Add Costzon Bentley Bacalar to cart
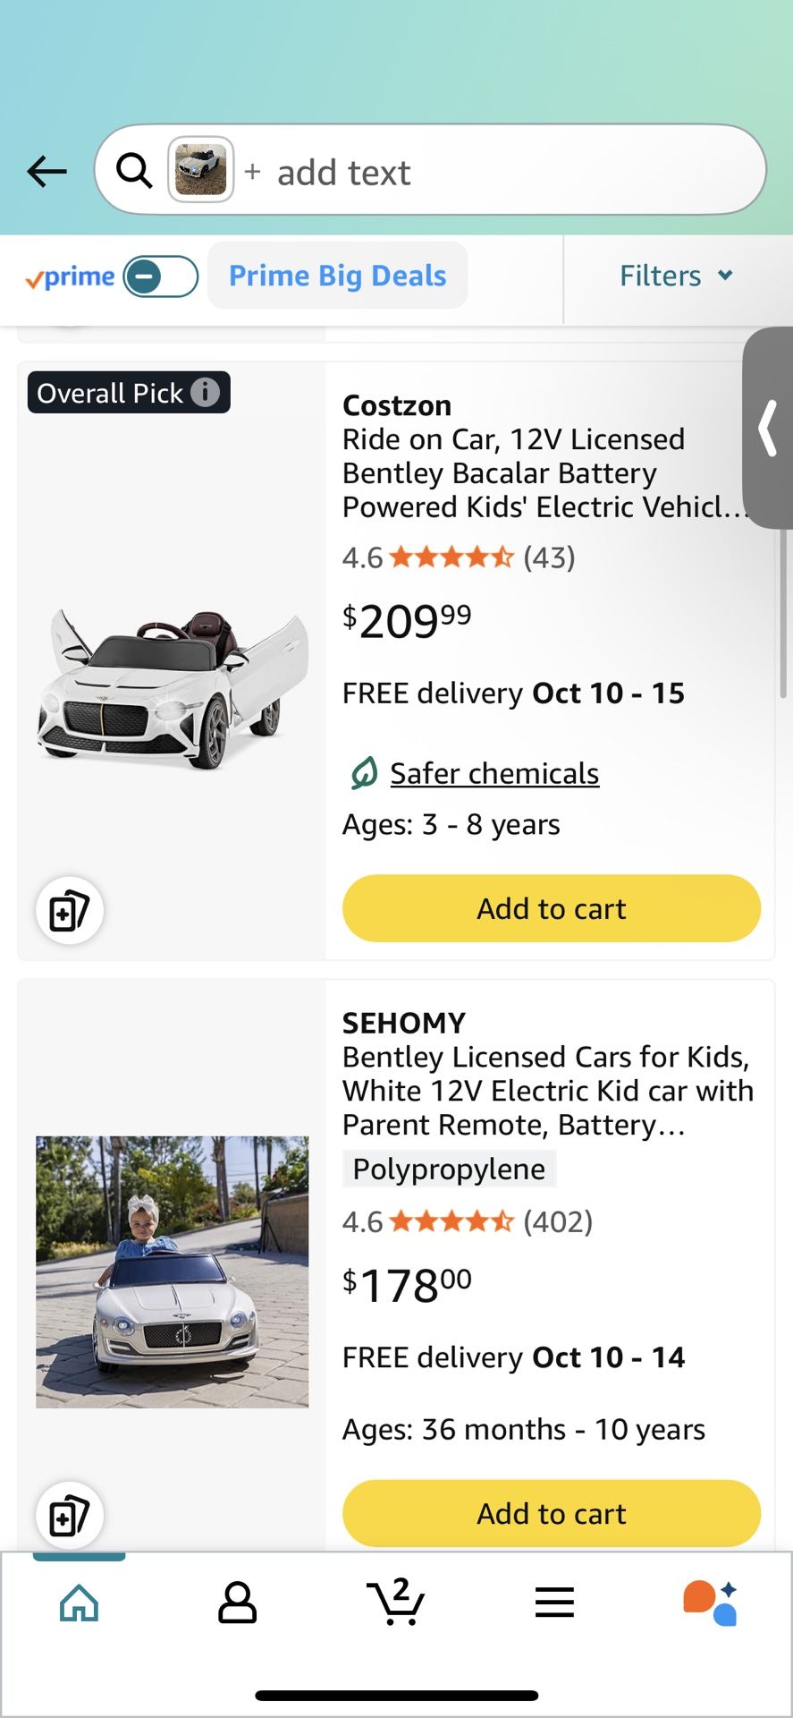Viewport: 793px width, 1718px height. [551, 908]
